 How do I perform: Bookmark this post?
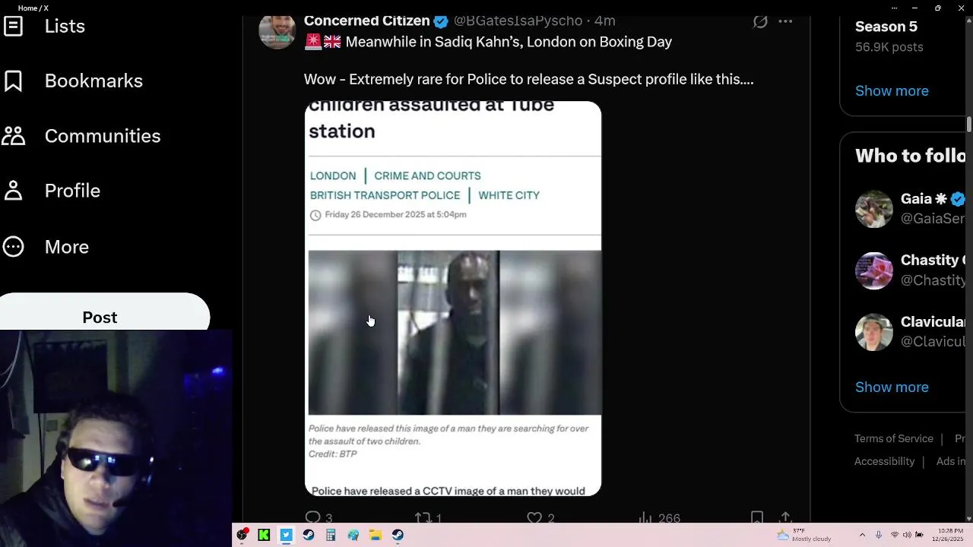(x=757, y=517)
